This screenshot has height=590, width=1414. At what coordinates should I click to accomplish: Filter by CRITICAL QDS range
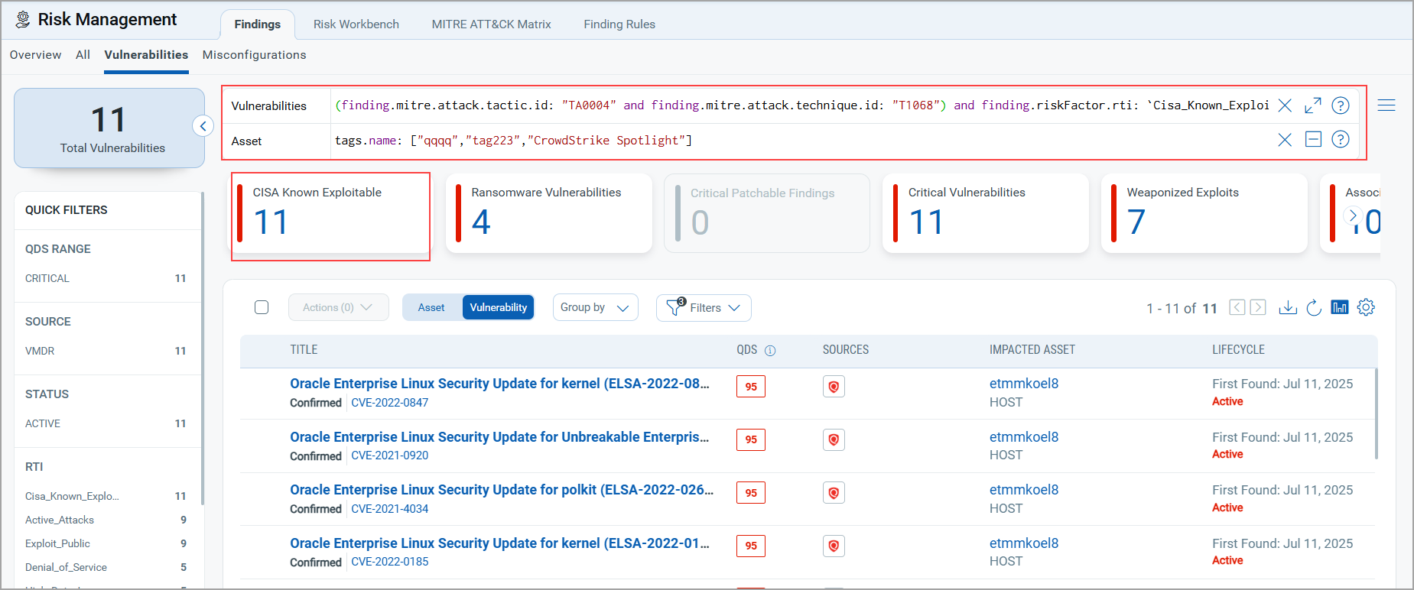point(106,278)
